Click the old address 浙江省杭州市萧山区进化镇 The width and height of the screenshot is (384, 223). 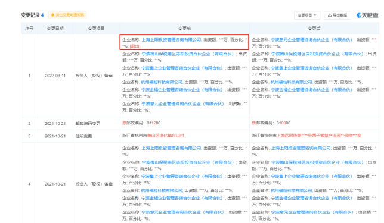(x=153, y=136)
